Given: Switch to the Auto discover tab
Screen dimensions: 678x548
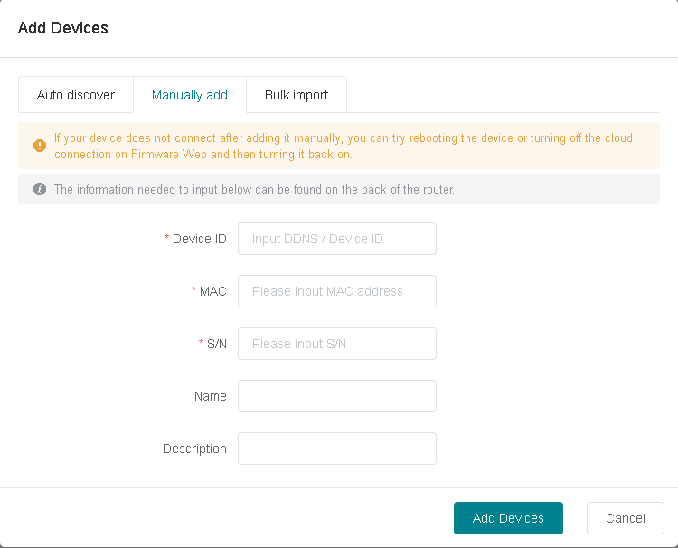Looking at the screenshot, I should (x=76, y=95).
